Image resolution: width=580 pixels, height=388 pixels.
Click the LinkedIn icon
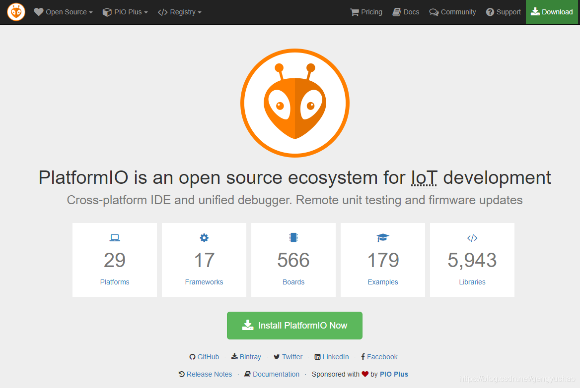(317, 357)
